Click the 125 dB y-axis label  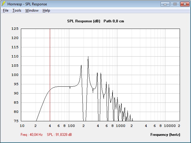pos(15,29)
